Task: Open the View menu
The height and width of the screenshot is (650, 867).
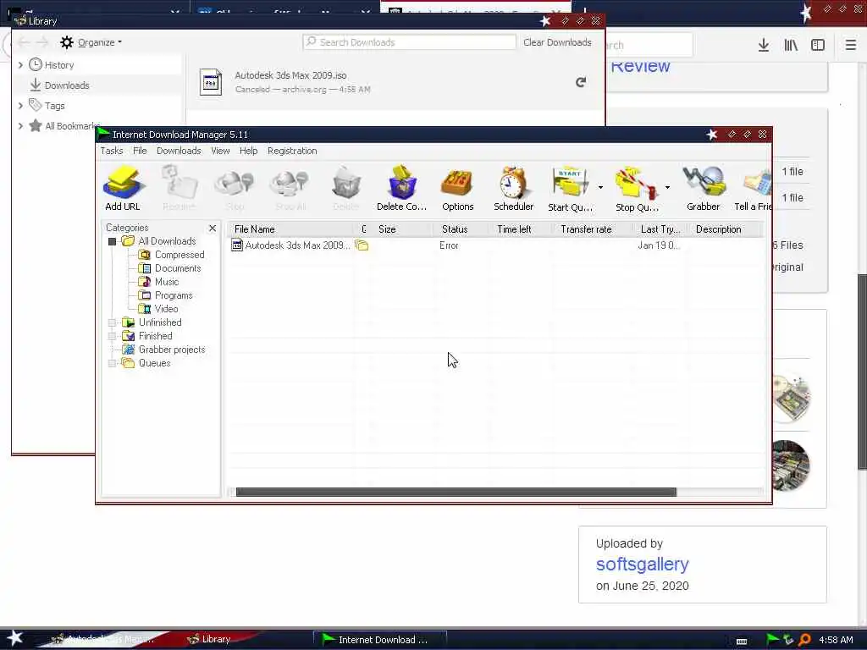Action: click(x=220, y=151)
